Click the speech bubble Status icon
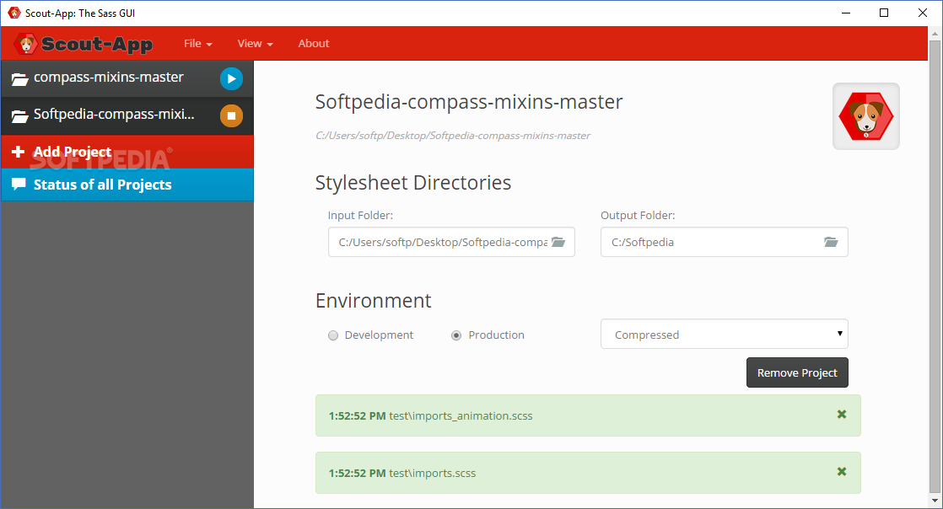Screen dimensions: 943x509 [x=19, y=184]
